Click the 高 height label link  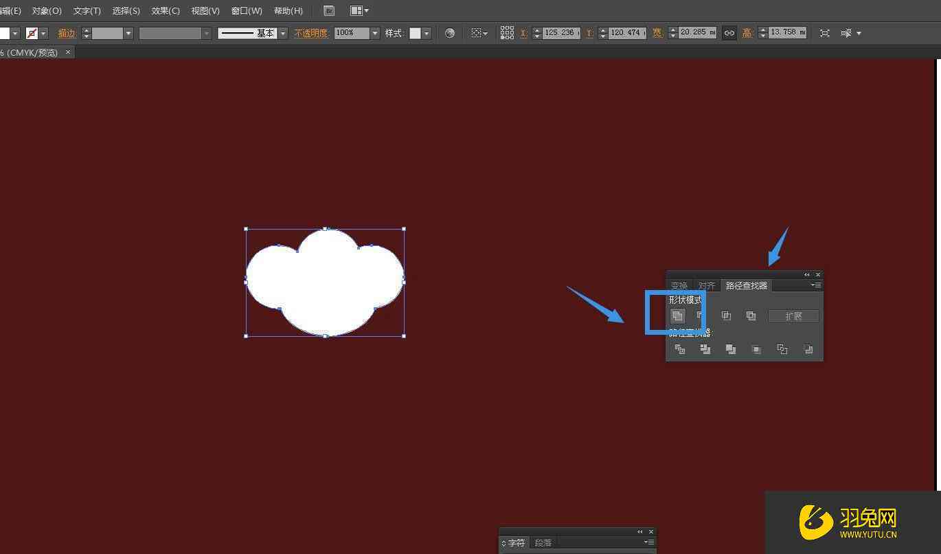point(747,33)
